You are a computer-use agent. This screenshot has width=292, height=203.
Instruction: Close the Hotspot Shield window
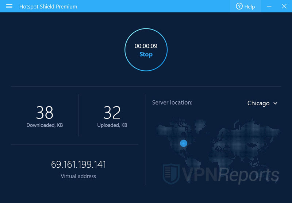284,7
